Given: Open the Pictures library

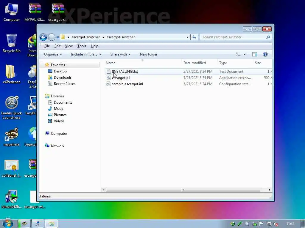Looking at the screenshot, I should tap(60, 115).
